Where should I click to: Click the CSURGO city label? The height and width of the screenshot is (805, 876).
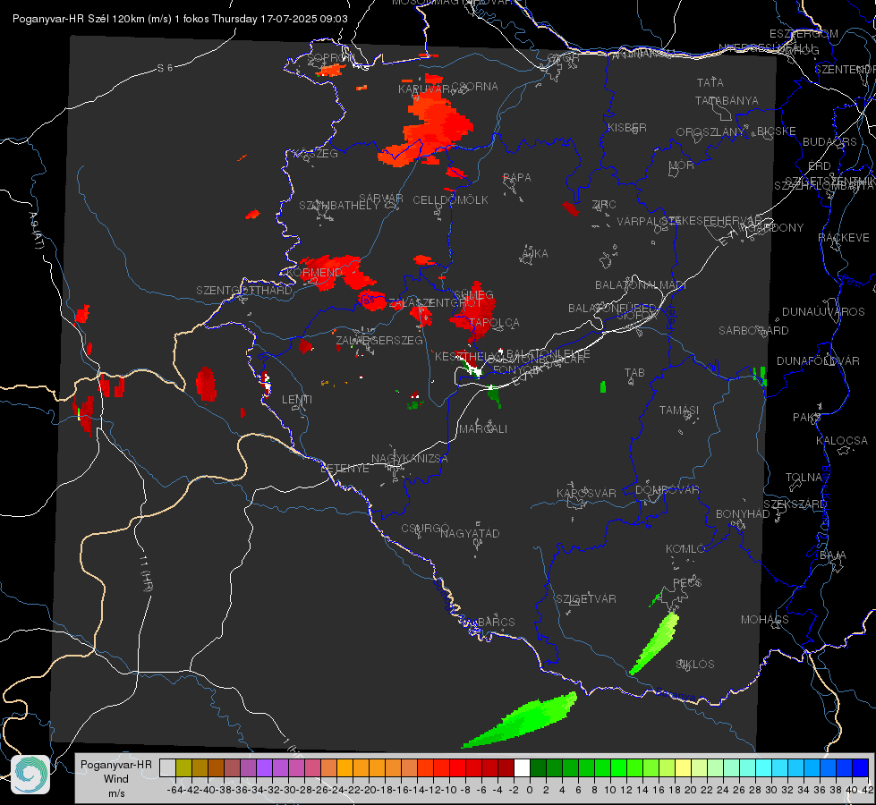click(425, 529)
